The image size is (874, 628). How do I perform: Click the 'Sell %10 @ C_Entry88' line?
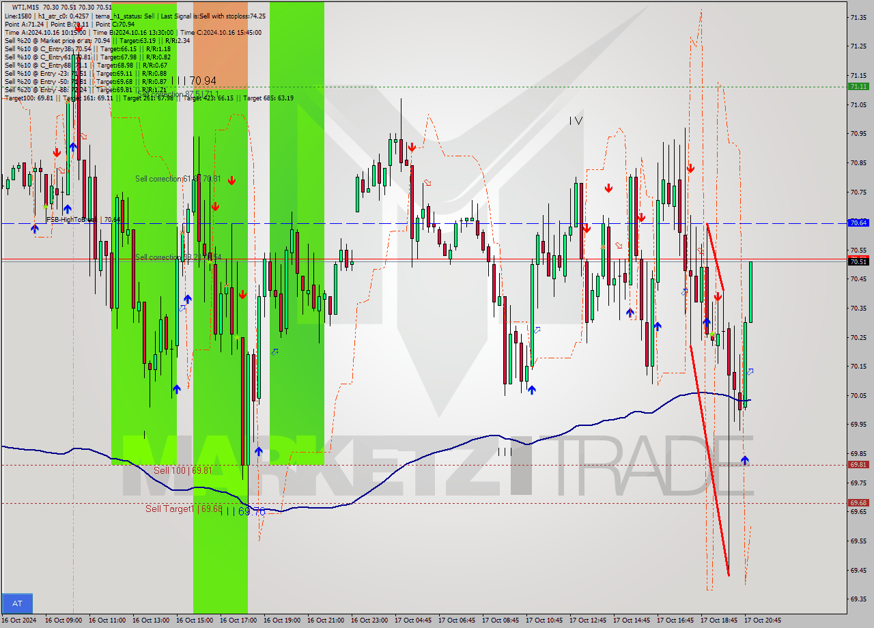coord(86,65)
